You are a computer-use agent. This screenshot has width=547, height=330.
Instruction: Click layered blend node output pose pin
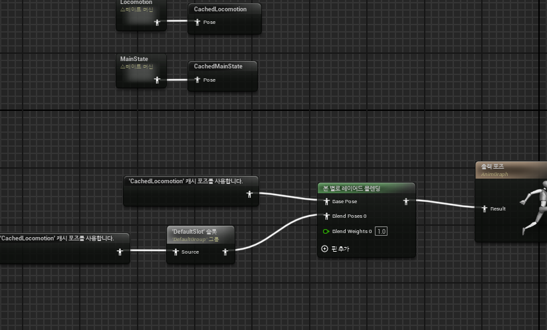tap(406, 201)
